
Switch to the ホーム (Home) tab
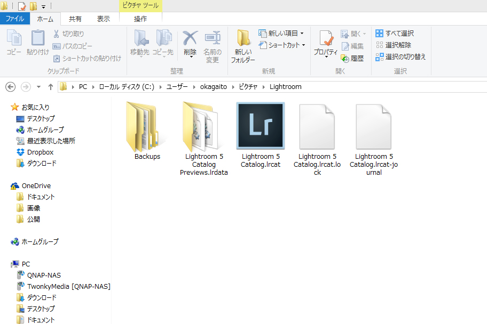click(x=45, y=19)
